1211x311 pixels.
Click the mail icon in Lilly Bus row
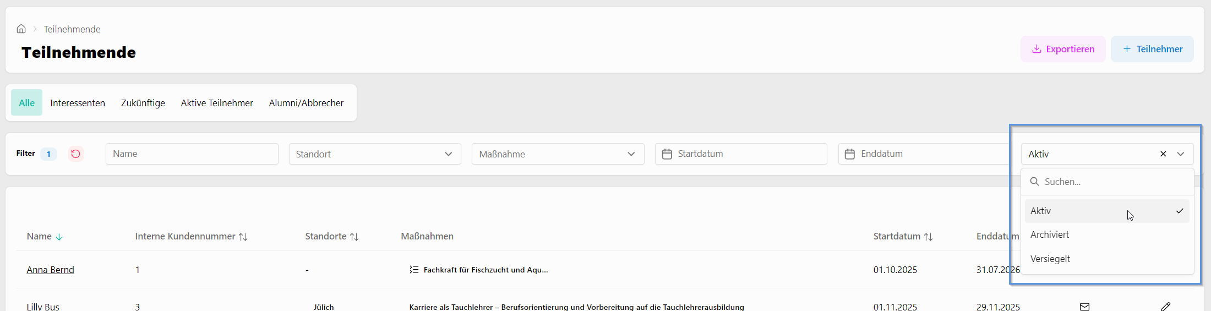(1084, 307)
